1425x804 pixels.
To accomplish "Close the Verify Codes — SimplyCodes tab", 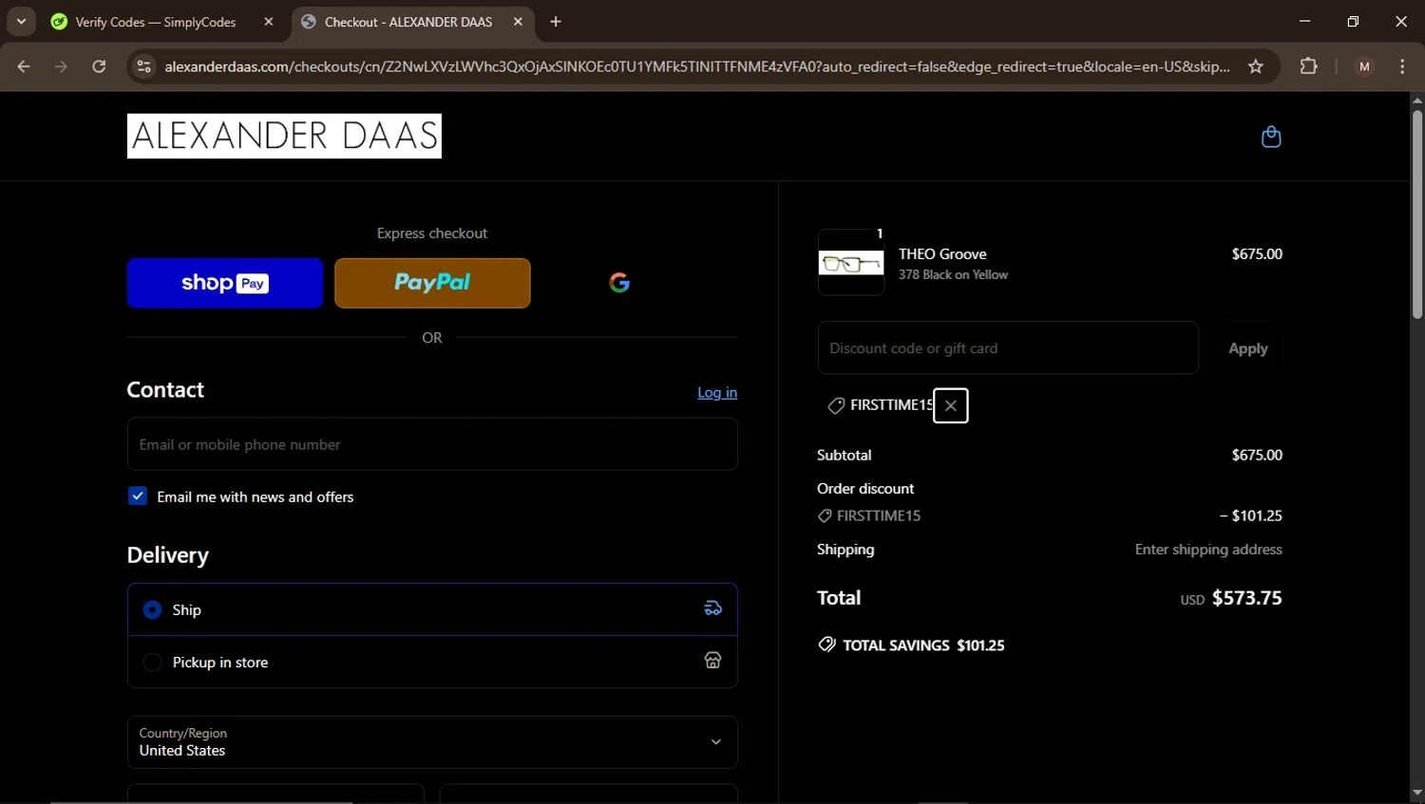I will pyautogui.click(x=269, y=22).
